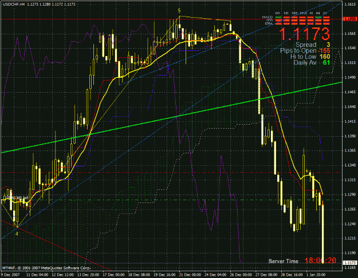358x278 pixels.
Task: Click the EMA signal bar under H1
Action: coord(310,23)
